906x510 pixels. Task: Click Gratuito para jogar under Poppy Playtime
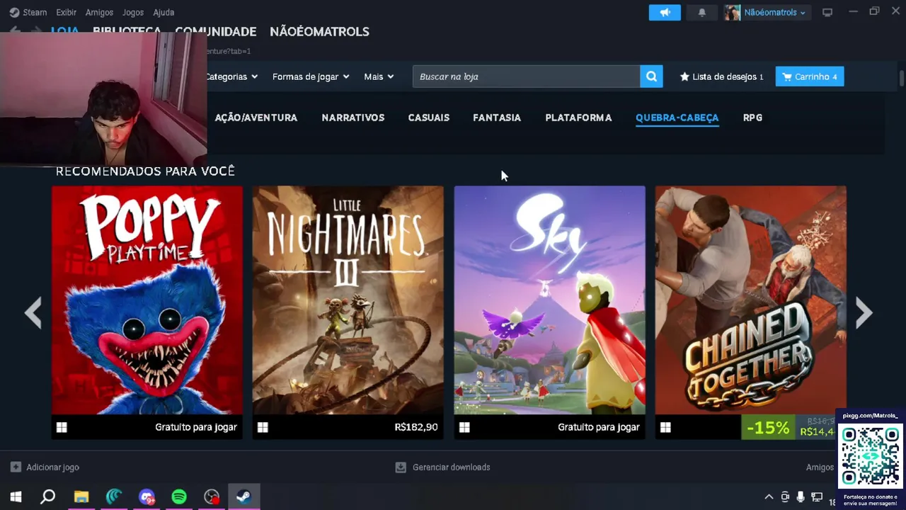click(196, 427)
